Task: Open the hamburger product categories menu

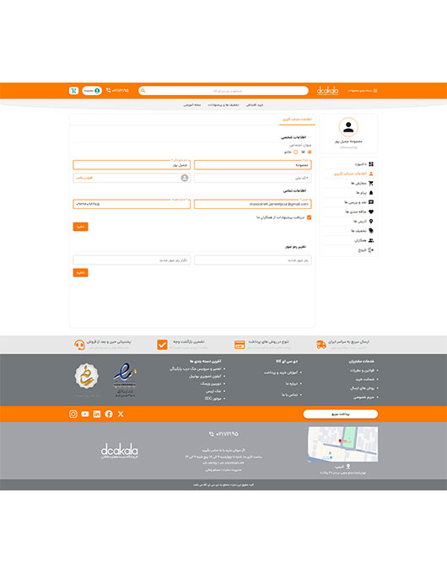Action: click(375, 91)
